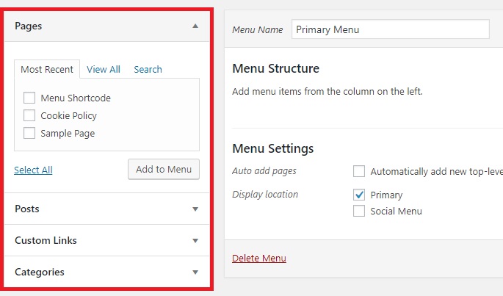Click the Categories heading label

[x=40, y=272]
